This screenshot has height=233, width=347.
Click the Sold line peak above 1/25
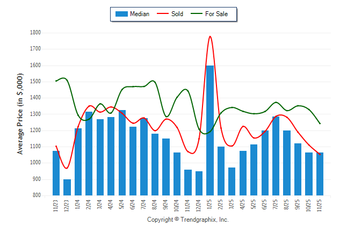(209, 37)
